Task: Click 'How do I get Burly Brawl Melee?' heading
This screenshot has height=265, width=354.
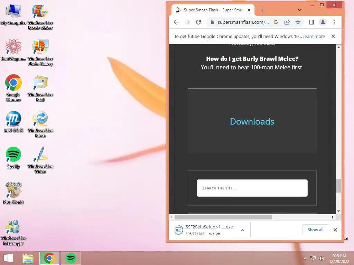Action: pos(252,59)
